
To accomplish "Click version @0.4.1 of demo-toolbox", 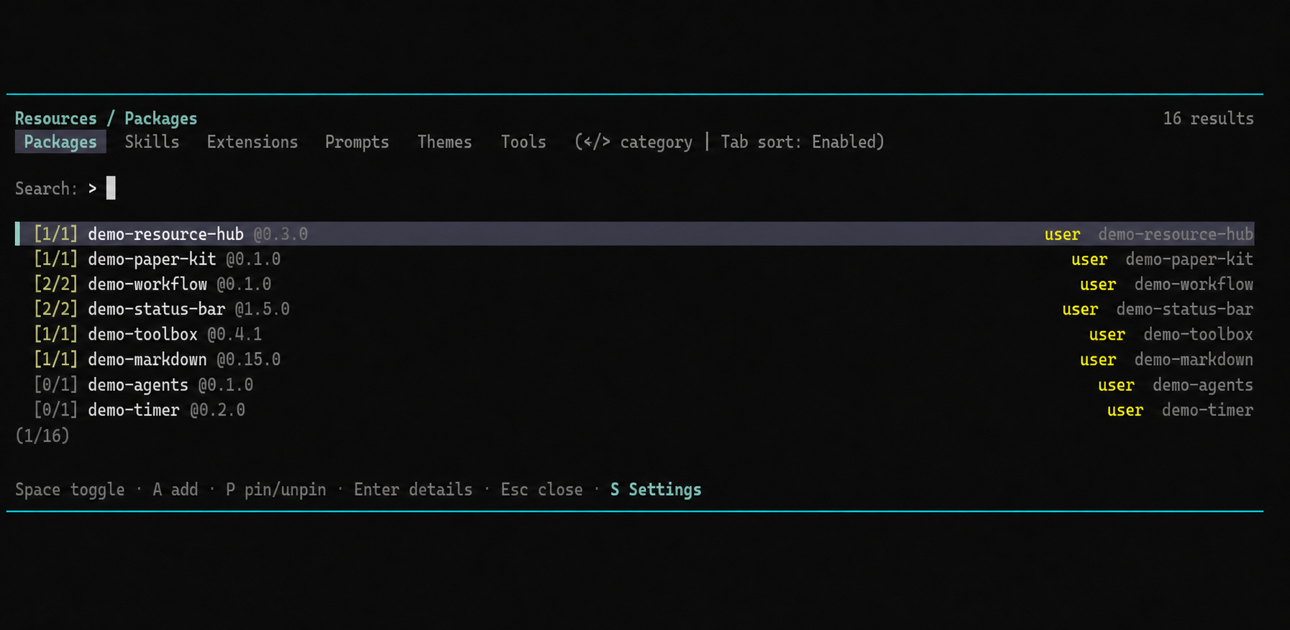I will coord(234,334).
